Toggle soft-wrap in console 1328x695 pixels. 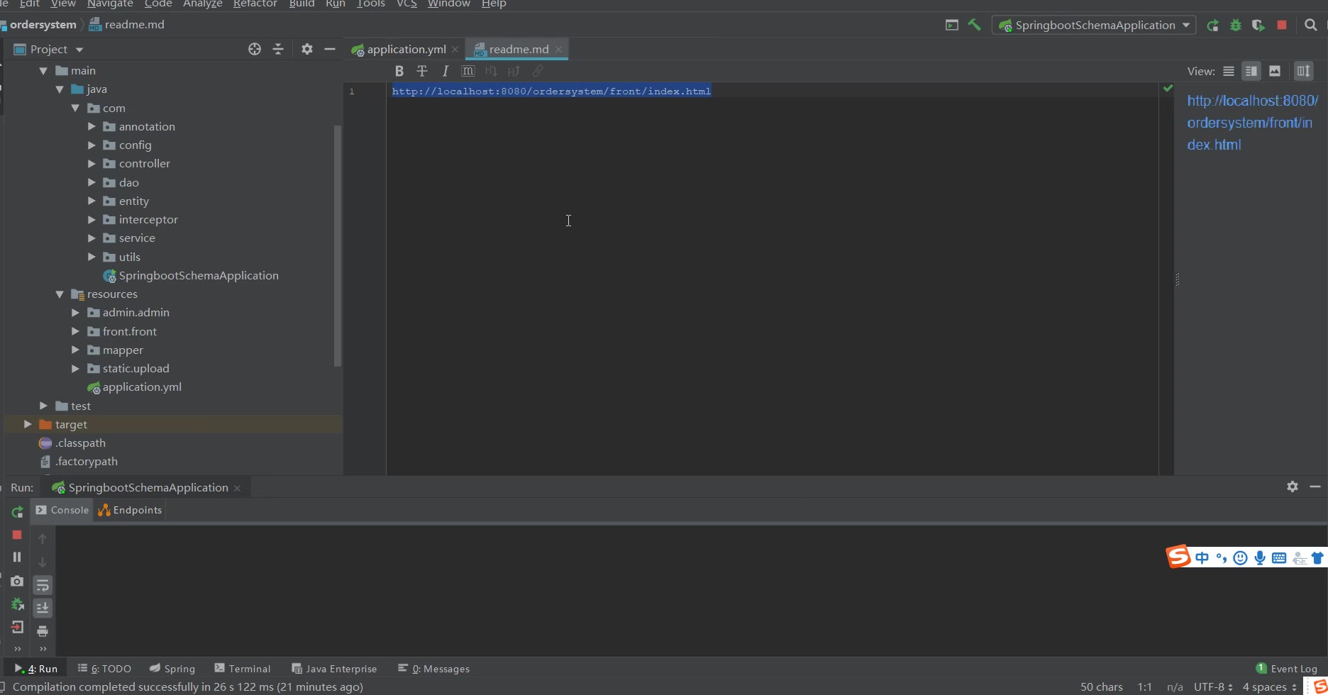point(43,585)
